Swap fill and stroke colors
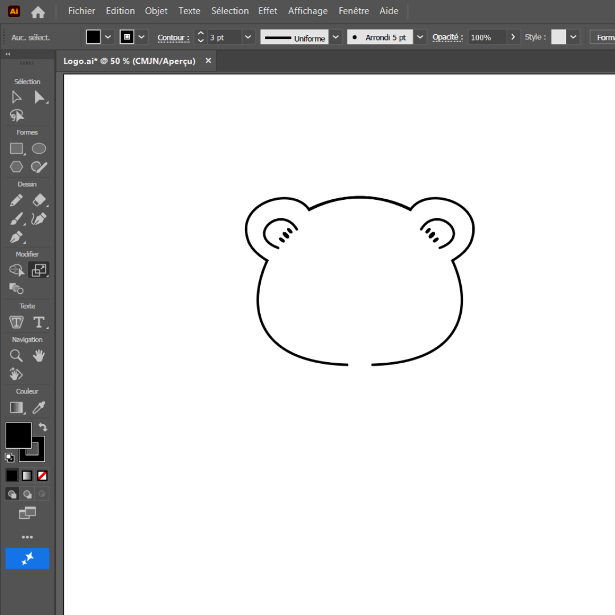 43,427
